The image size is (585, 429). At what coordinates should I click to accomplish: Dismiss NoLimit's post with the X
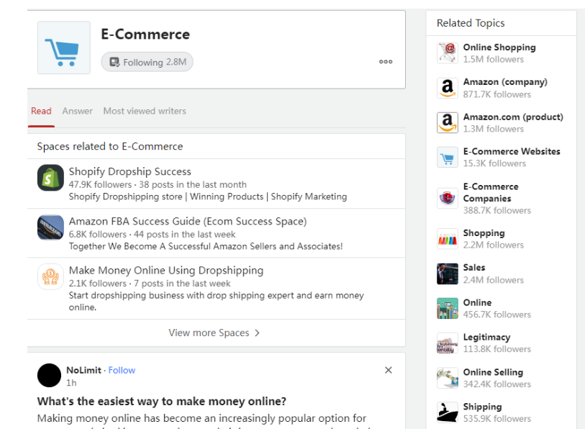[388, 370]
